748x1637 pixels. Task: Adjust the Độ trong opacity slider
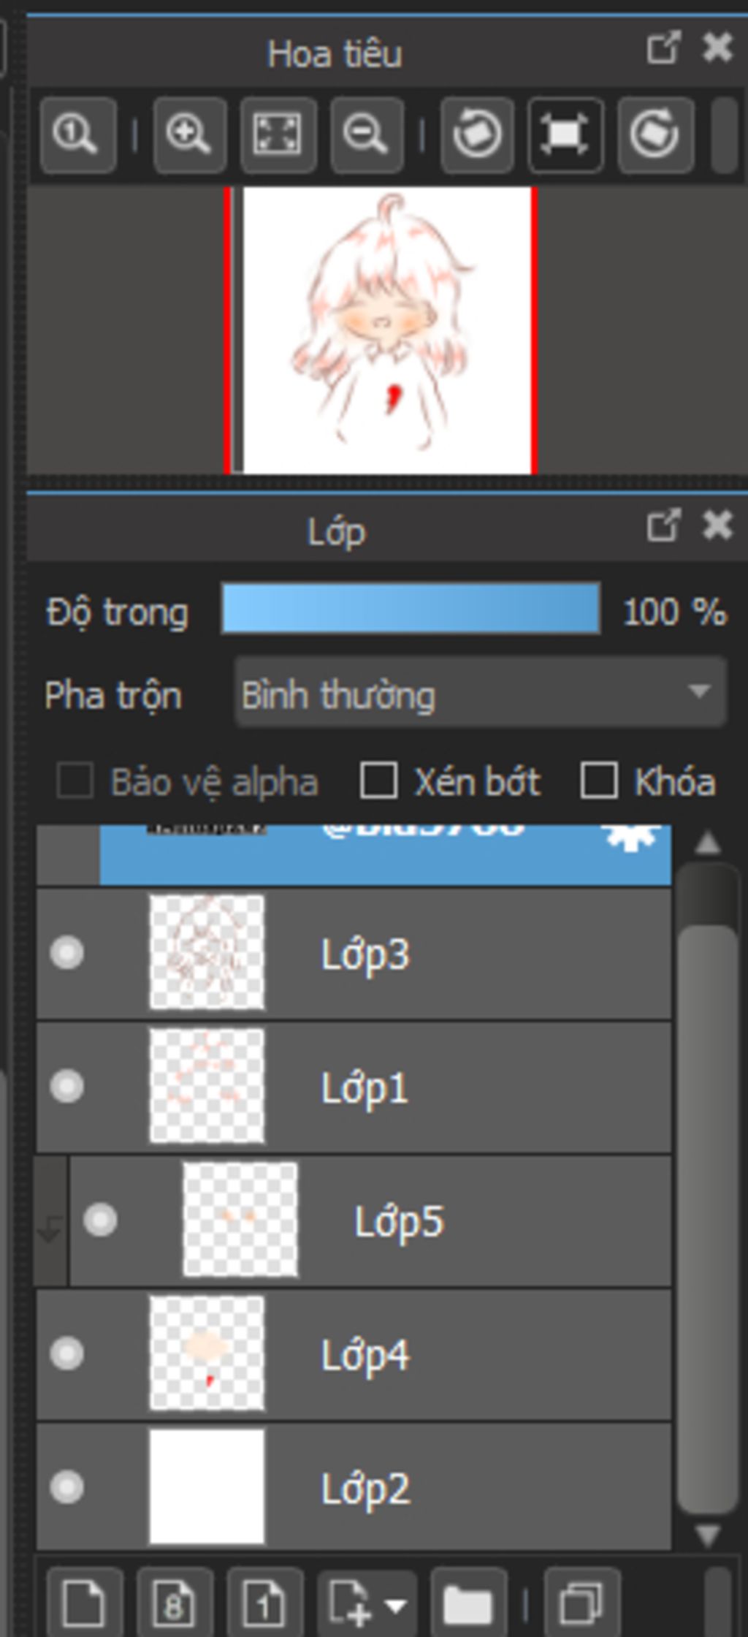[411, 608]
